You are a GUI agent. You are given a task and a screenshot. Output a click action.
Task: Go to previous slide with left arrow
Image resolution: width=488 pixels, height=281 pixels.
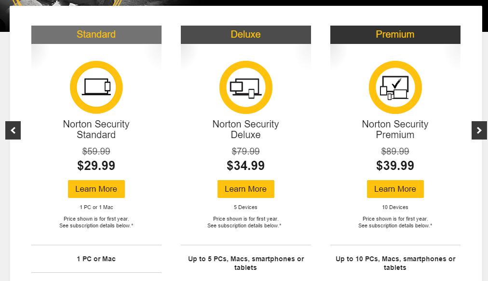pos(13,130)
